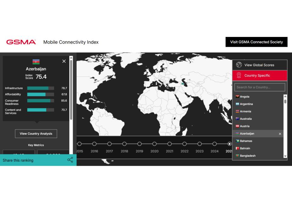Choose Armenia from the country list
292x199 pixels.
point(258,112)
